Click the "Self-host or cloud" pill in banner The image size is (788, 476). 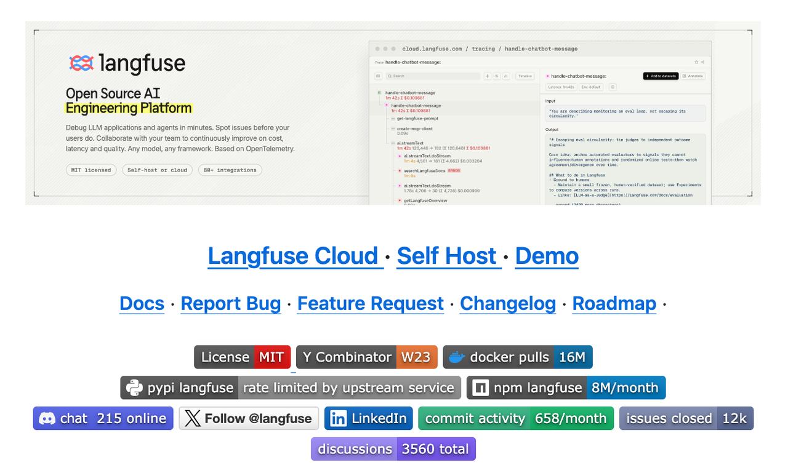coord(158,170)
